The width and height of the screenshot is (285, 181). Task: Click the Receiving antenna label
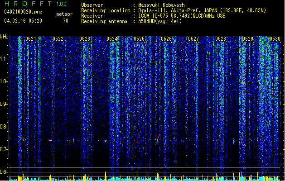coord(104,21)
